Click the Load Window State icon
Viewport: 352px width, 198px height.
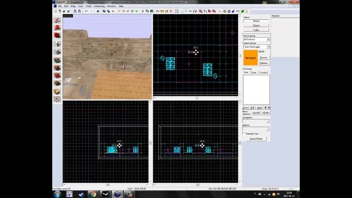click(75, 11)
